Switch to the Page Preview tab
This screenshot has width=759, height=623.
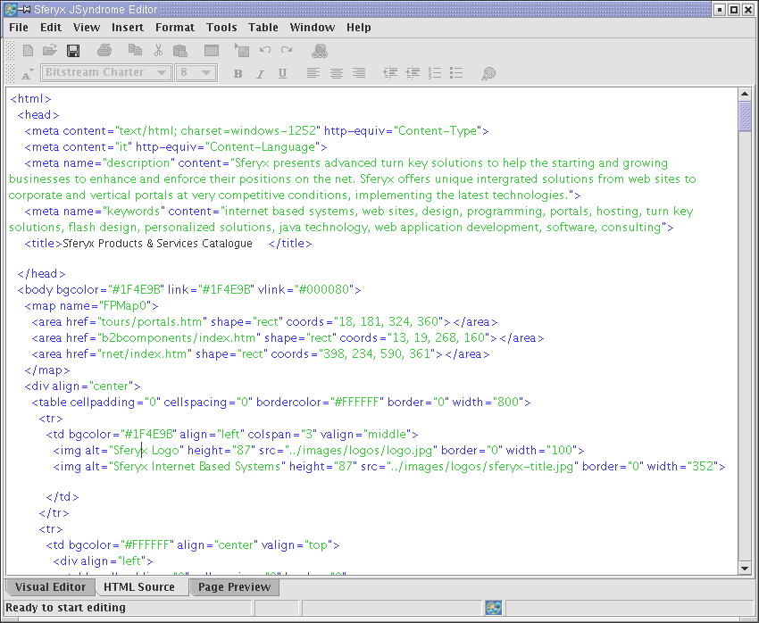click(x=234, y=587)
